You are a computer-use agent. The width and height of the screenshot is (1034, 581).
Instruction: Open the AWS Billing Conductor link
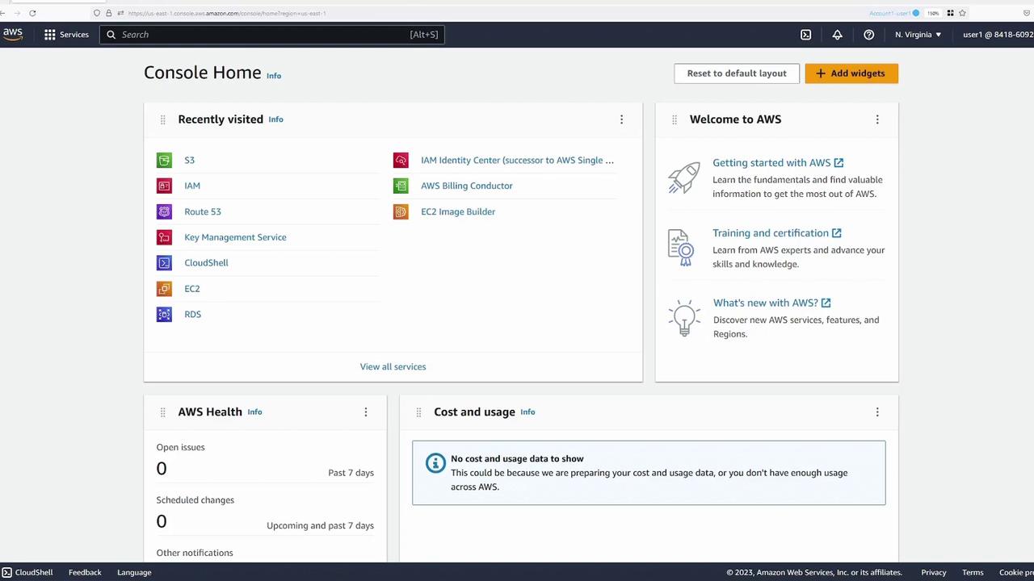(467, 186)
